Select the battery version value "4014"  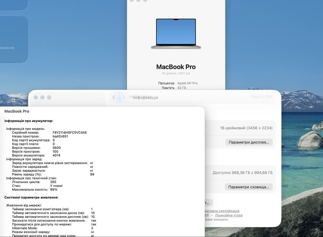pos(57,155)
